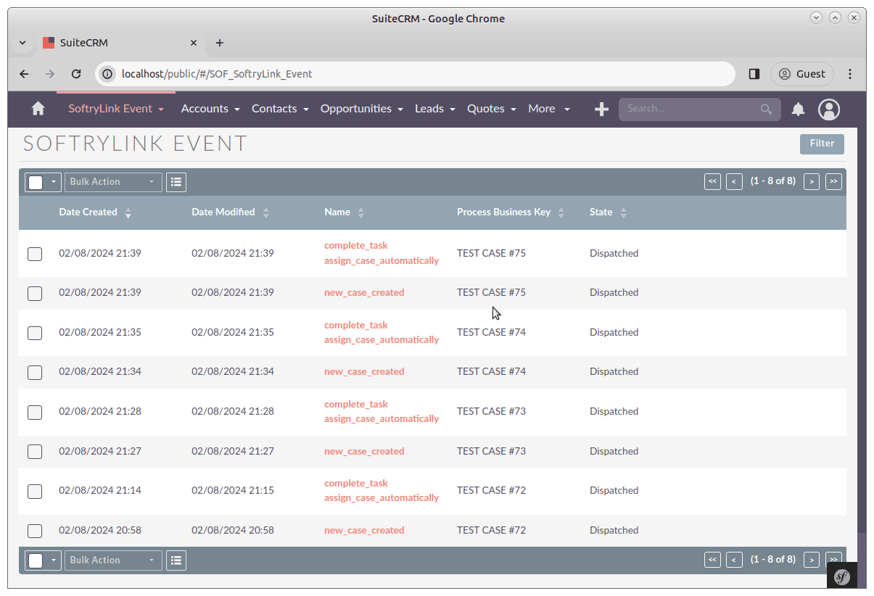
Task: Expand the More menu caret
Action: coord(567,109)
